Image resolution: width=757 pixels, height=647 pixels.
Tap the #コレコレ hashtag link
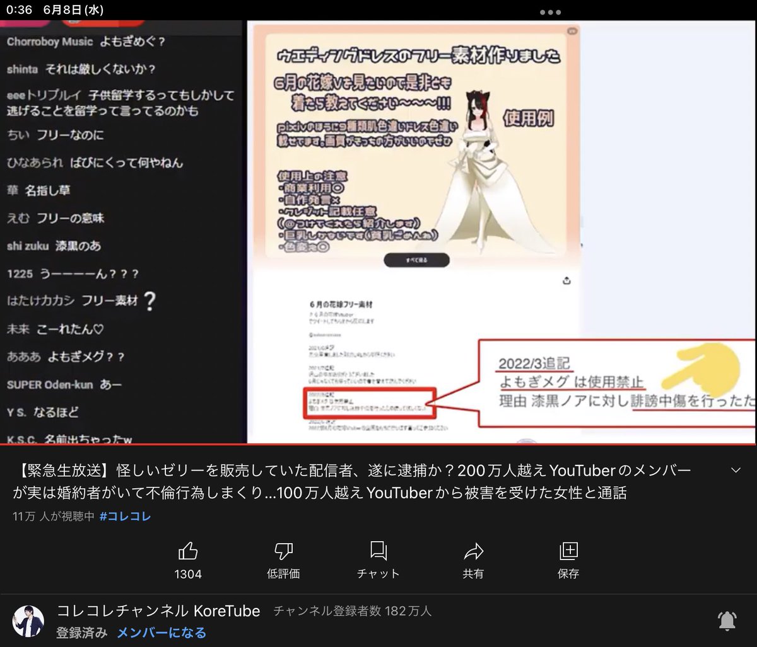click(x=126, y=517)
